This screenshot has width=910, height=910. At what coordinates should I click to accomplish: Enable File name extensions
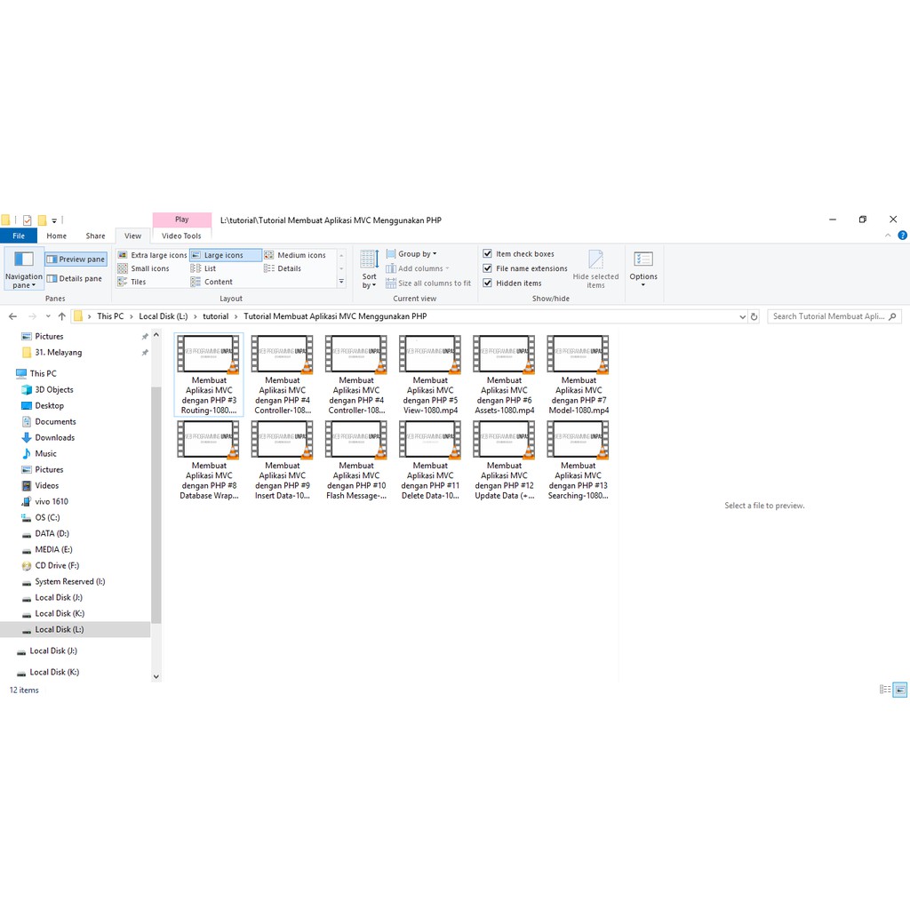pyautogui.click(x=487, y=267)
